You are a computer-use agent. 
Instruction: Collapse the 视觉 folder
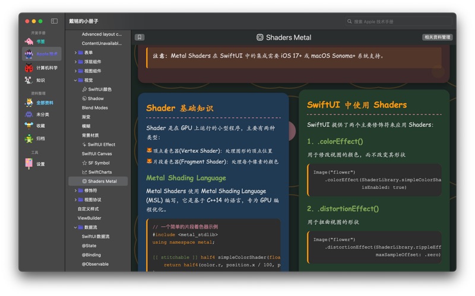pos(75,81)
